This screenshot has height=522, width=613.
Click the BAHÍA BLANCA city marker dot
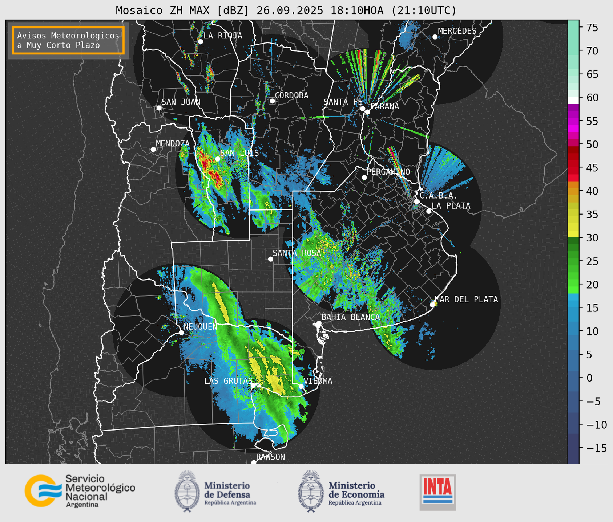(319, 323)
